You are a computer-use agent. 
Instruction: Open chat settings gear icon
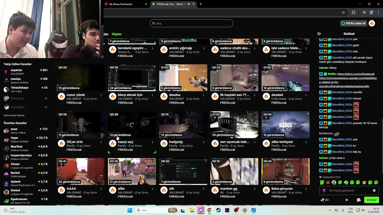[x=346, y=200]
